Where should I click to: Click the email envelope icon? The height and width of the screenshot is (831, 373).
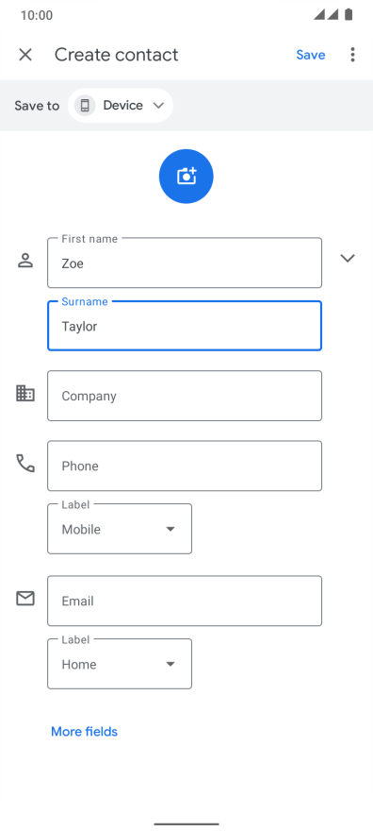(x=25, y=599)
